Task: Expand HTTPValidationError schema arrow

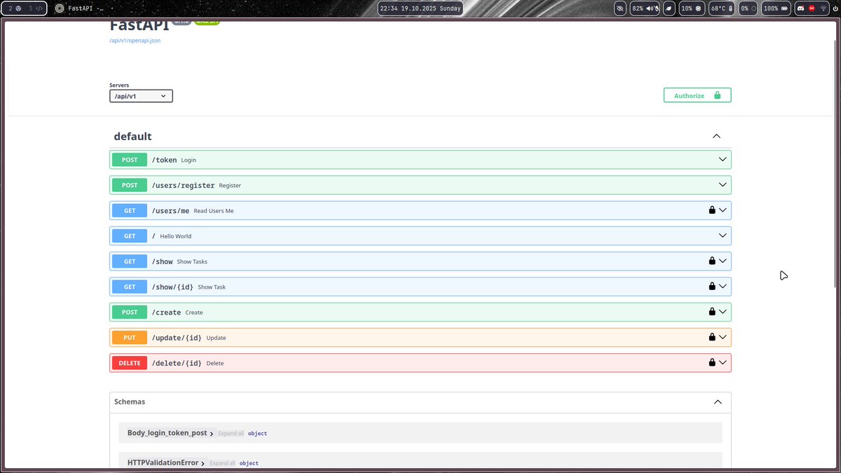Action: [203, 463]
